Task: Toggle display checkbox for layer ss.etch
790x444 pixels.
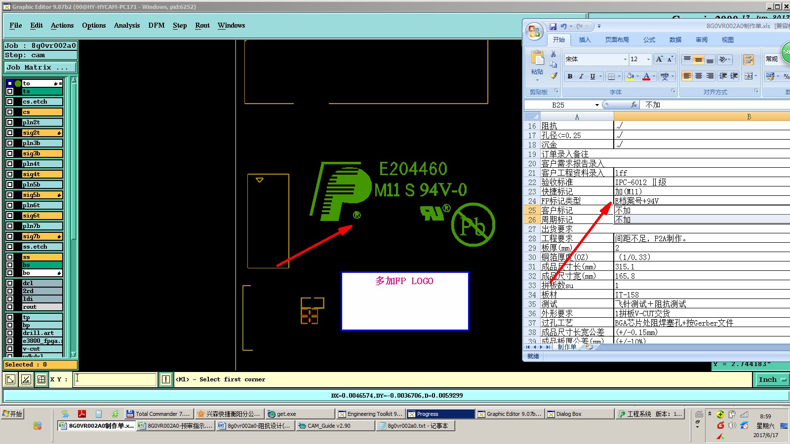Action: pyautogui.click(x=10, y=247)
